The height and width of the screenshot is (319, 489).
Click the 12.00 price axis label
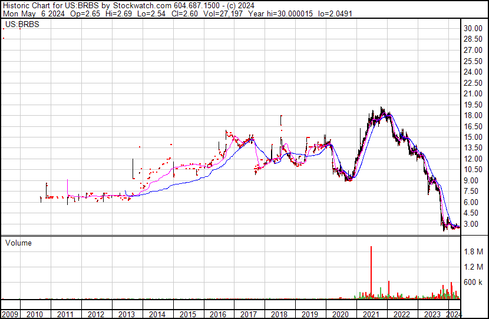coord(473,159)
